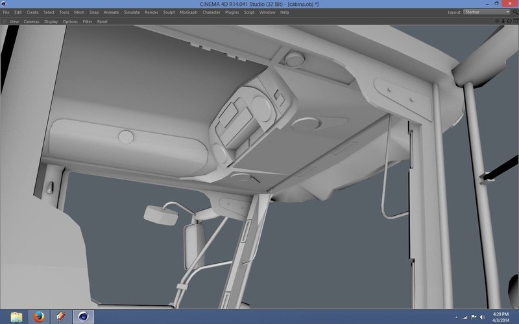The height and width of the screenshot is (324, 519).
Task: Open the File menu
Action: 6,12
